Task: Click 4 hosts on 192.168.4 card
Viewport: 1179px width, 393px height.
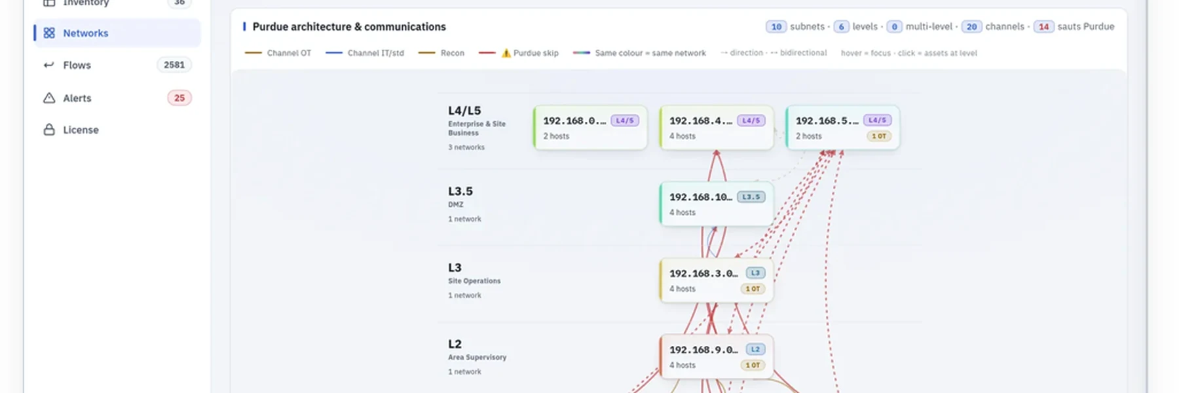Action: [x=683, y=136]
